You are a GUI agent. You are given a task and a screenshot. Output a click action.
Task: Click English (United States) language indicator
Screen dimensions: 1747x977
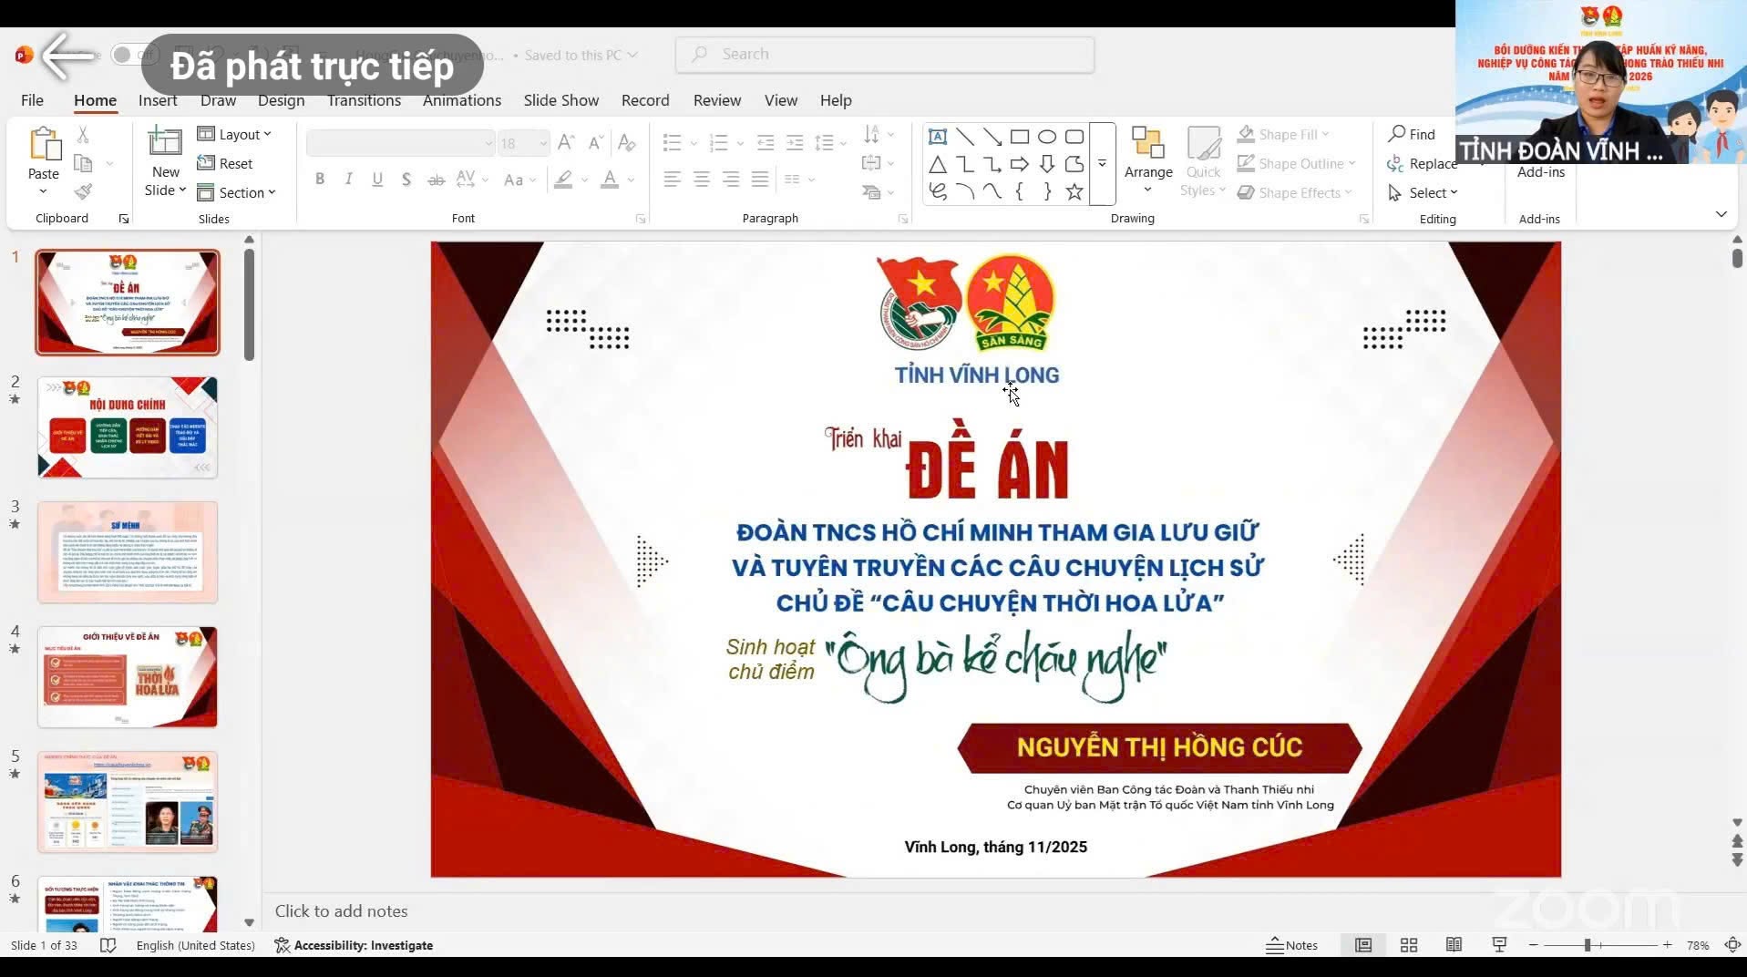195,945
